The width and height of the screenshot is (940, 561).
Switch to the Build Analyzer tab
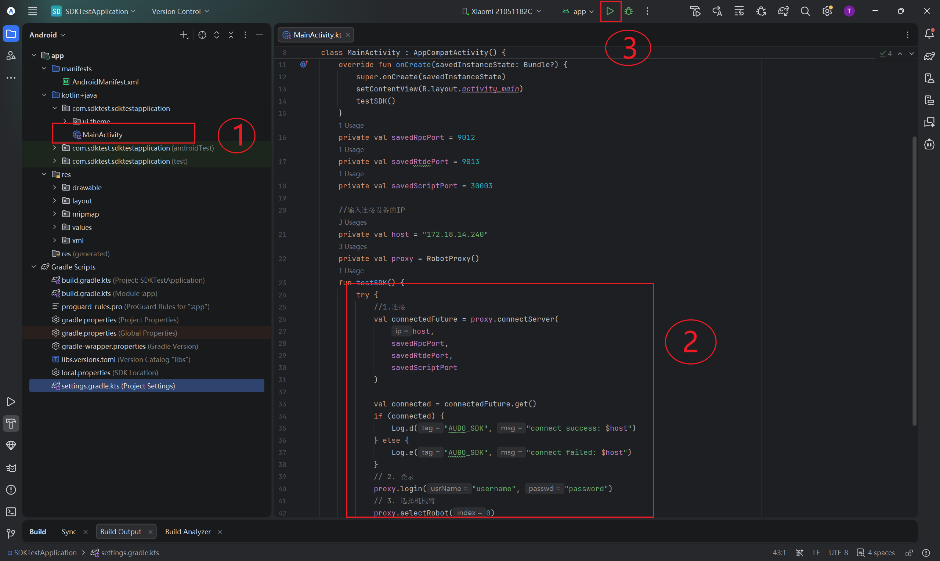pyautogui.click(x=188, y=532)
